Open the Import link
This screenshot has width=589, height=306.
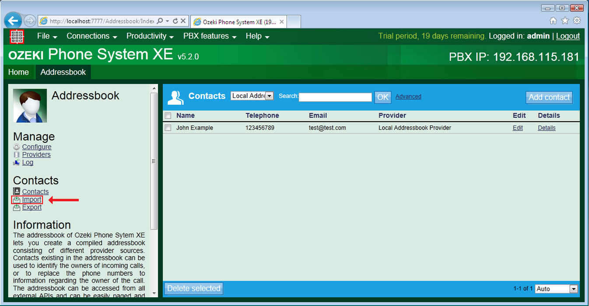[32, 200]
